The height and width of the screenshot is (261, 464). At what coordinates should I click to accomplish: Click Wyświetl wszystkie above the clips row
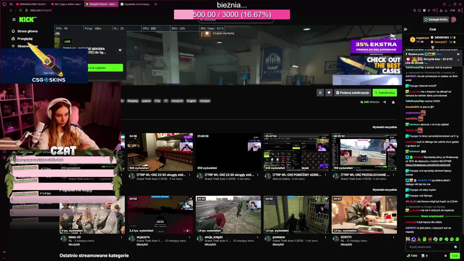click(x=385, y=190)
